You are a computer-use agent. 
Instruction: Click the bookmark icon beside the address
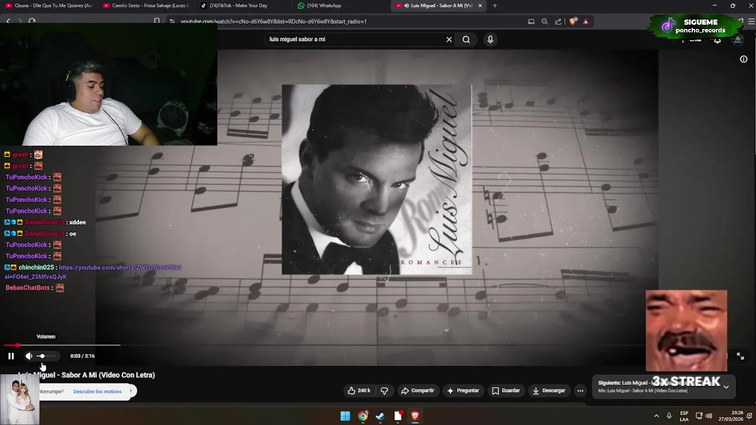click(157, 21)
